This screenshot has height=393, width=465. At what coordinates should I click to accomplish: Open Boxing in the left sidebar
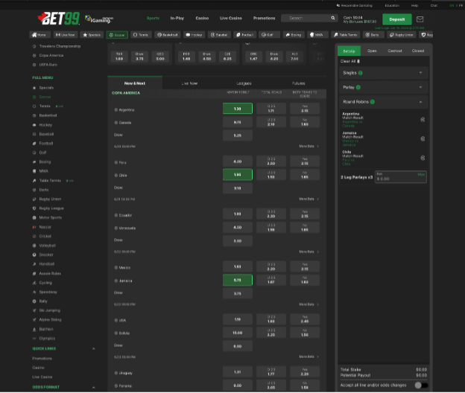tap(45, 162)
